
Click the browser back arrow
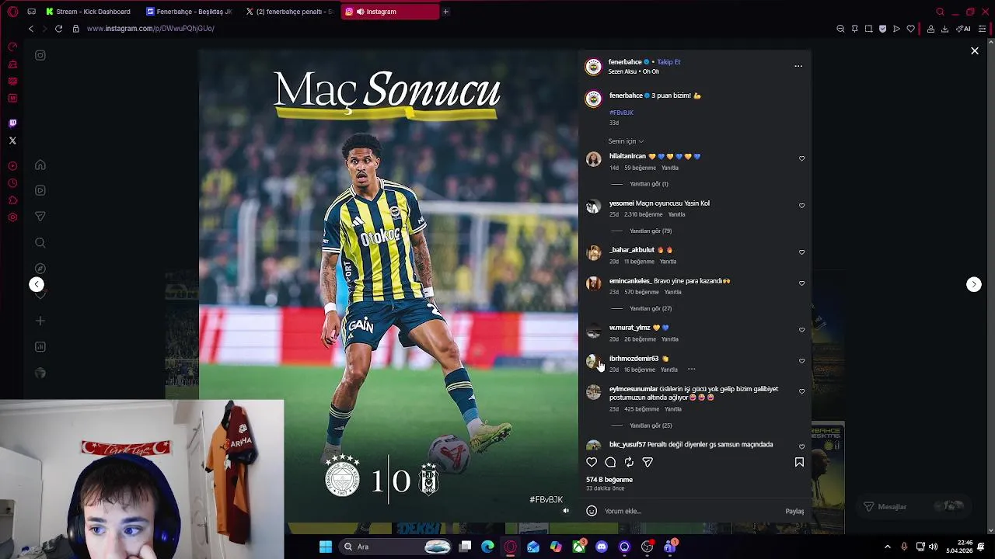tap(31, 29)
